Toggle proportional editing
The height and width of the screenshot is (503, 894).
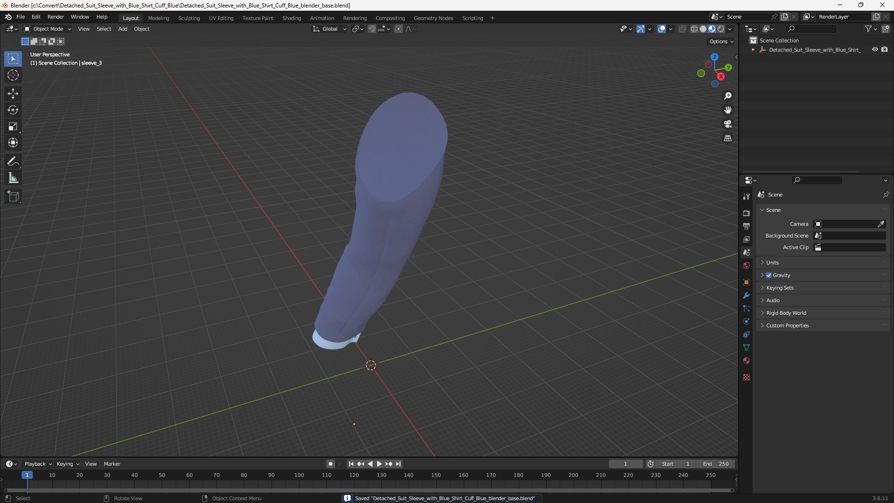point(399,29)
